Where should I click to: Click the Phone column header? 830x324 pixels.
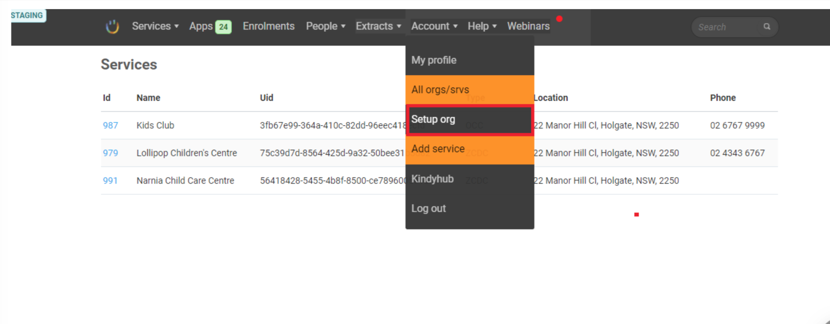click(x=723, y=98)
